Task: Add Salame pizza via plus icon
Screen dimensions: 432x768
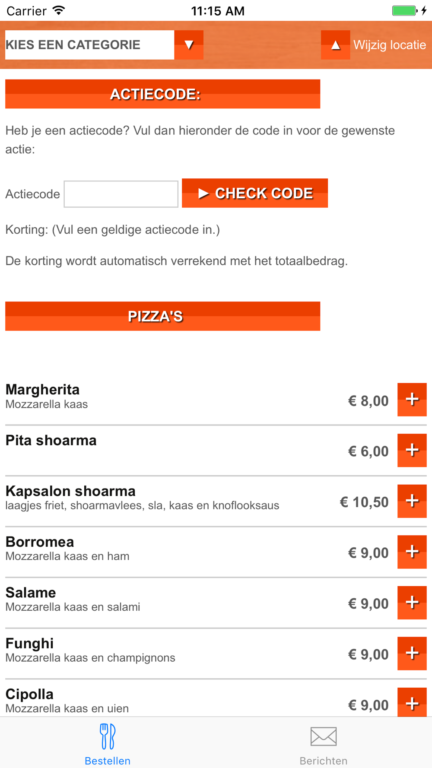Action: pos(412,603)
